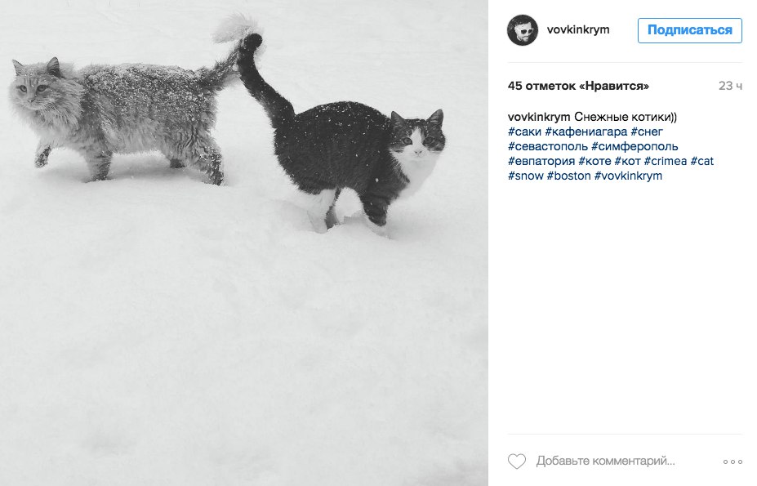Click the Подписаться follow button
Image resolution: width=757 pixels, height=486 pixels.
point(689,30)
